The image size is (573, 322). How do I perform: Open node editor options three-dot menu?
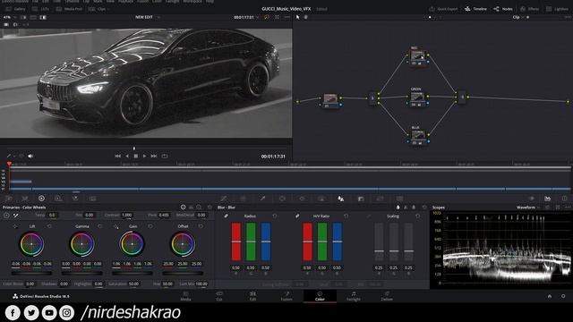pyautogui.click(x=568, y=17)
